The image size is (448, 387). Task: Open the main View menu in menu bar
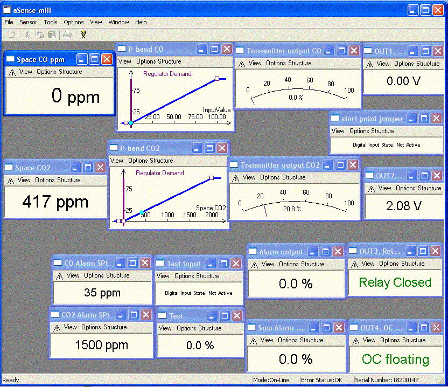tap(96, 22)
